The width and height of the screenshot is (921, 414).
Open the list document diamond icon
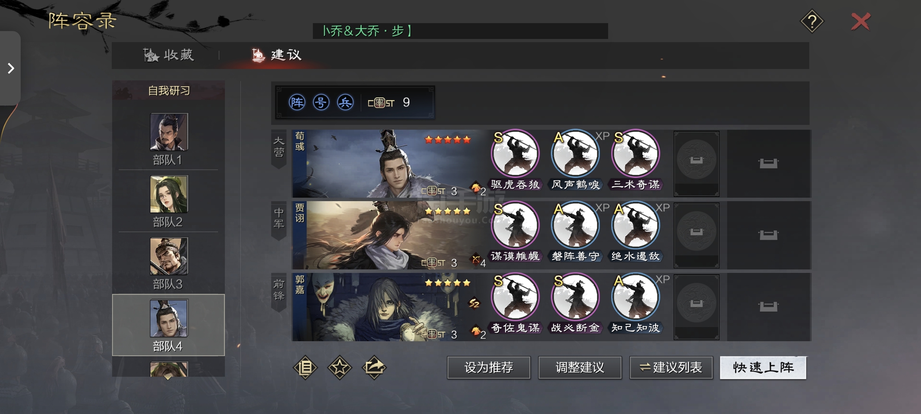click(305, 367)
